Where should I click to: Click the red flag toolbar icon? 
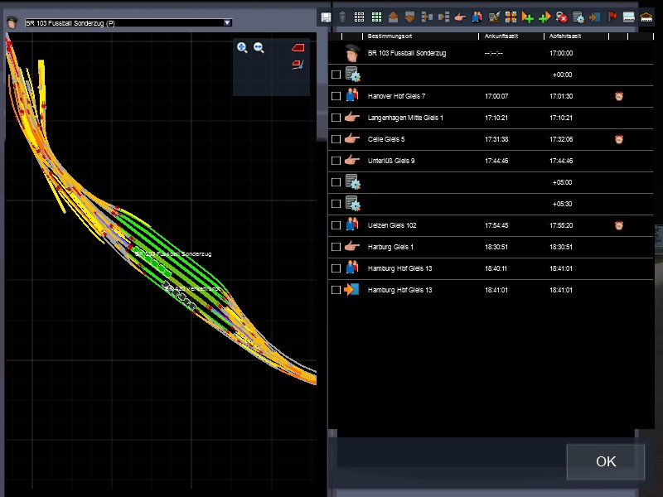(x=612, y=17)
